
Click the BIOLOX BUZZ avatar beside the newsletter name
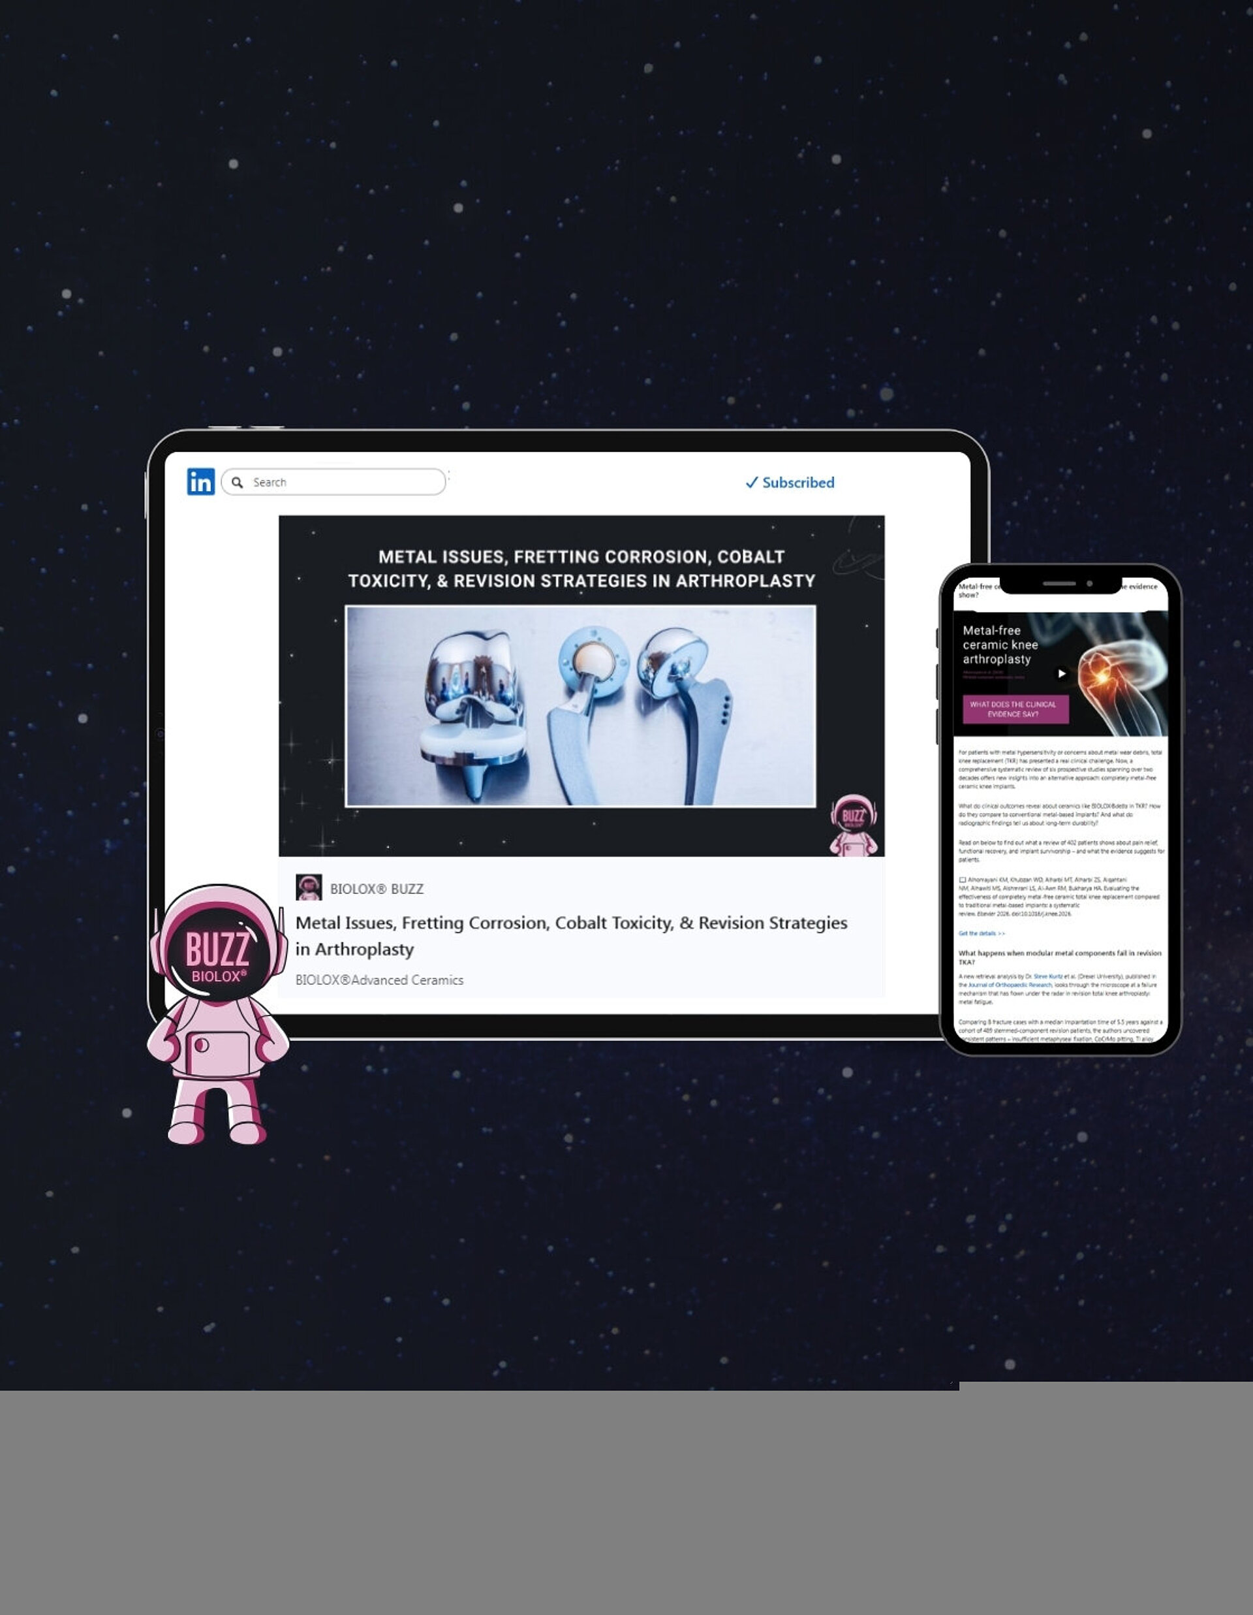point(309,887)
